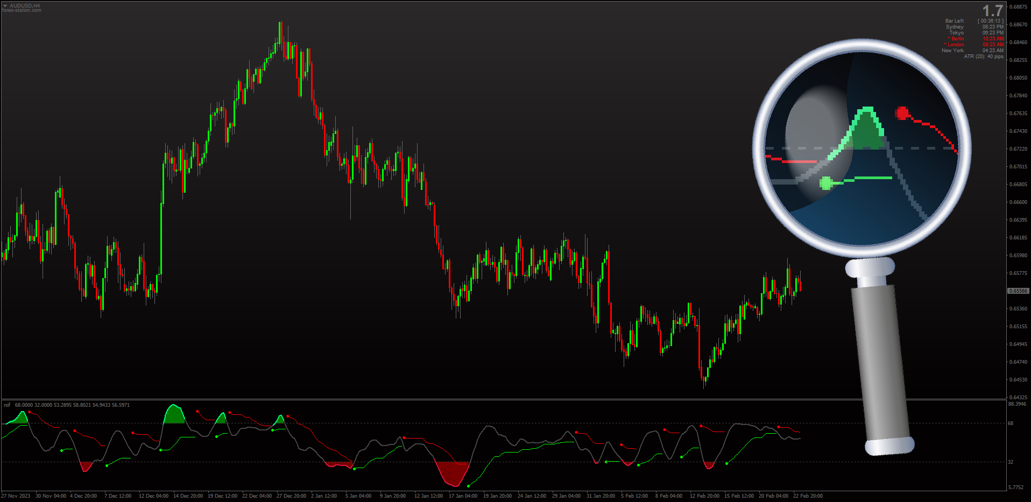
Task: Select the red London session label
Action: tap(954, 45)
